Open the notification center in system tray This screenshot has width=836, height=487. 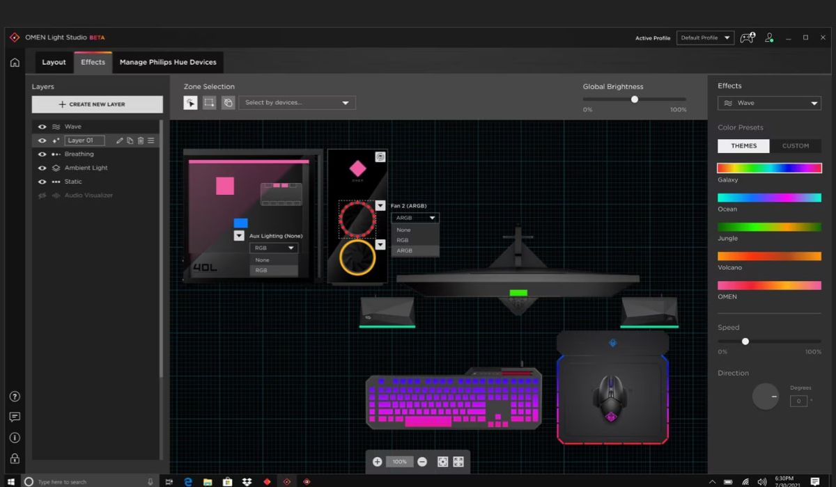(x=815, y=481)
